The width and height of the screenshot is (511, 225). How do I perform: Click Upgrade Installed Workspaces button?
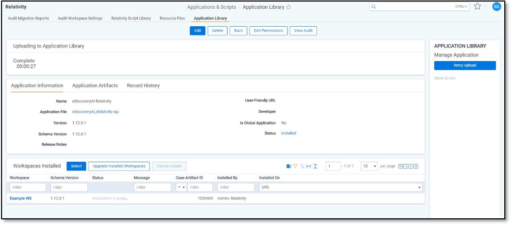(x=119, y=166)
